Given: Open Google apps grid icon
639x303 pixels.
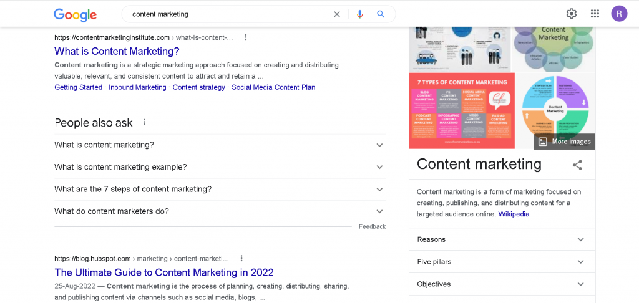Looking at the screenshot, I should pyautogui.click(x=595, y=14).
